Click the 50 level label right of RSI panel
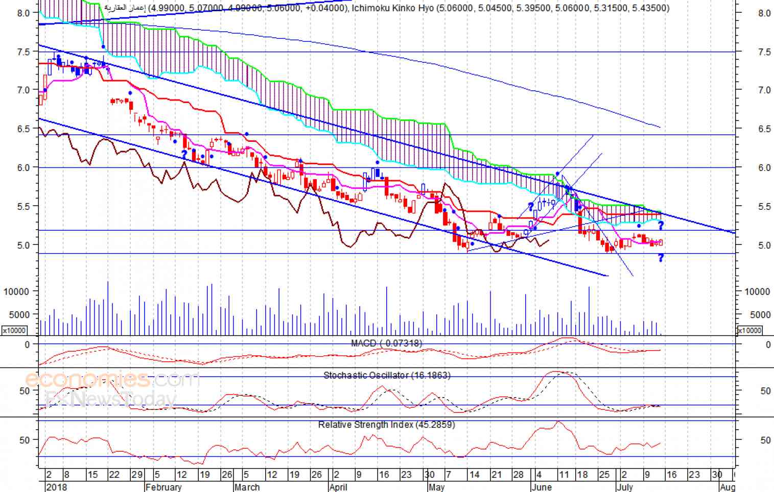 click(x=765, y=440)
